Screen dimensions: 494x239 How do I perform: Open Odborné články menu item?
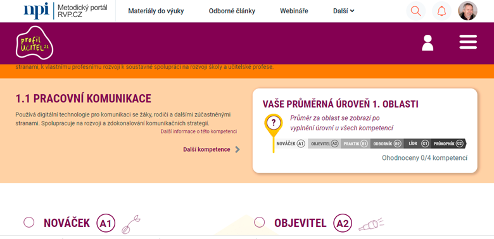pos(232,11)
